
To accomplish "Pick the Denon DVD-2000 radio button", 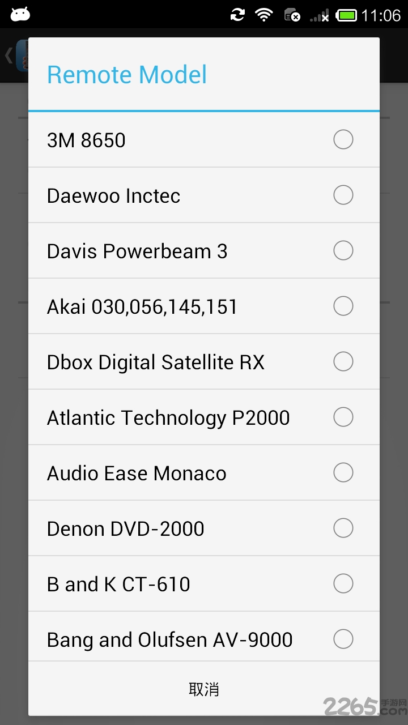I will tap(343, 528).
